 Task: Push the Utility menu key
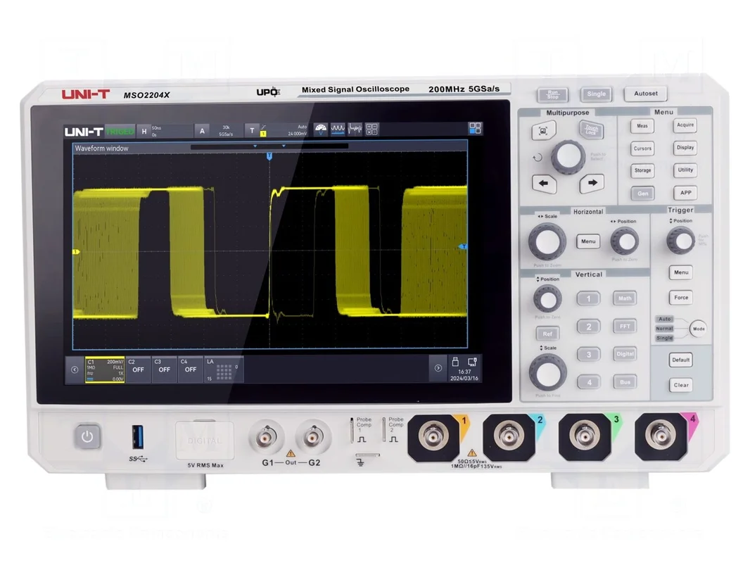pos(685,170)
